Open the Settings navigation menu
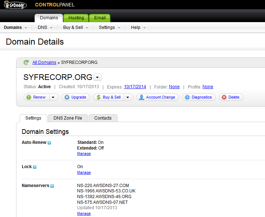Image resolution: width=265 pixels, height=217 pixels. pos(110,27)
